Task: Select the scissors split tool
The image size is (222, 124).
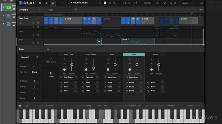Action: (x=76, y=10)
